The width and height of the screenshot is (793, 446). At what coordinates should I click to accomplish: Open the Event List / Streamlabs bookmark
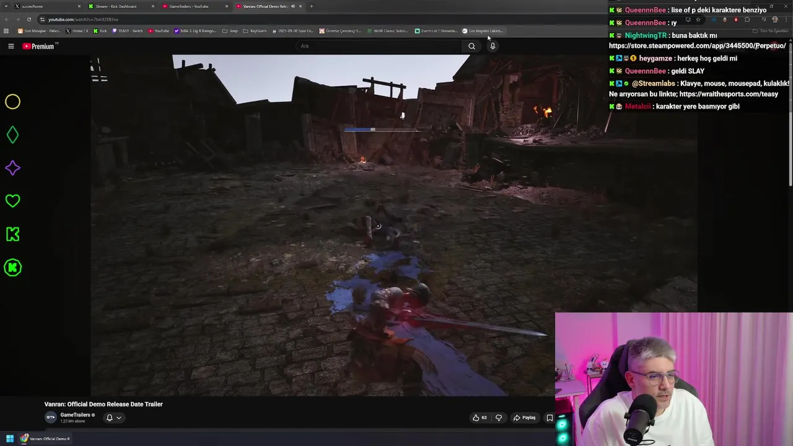436,31
